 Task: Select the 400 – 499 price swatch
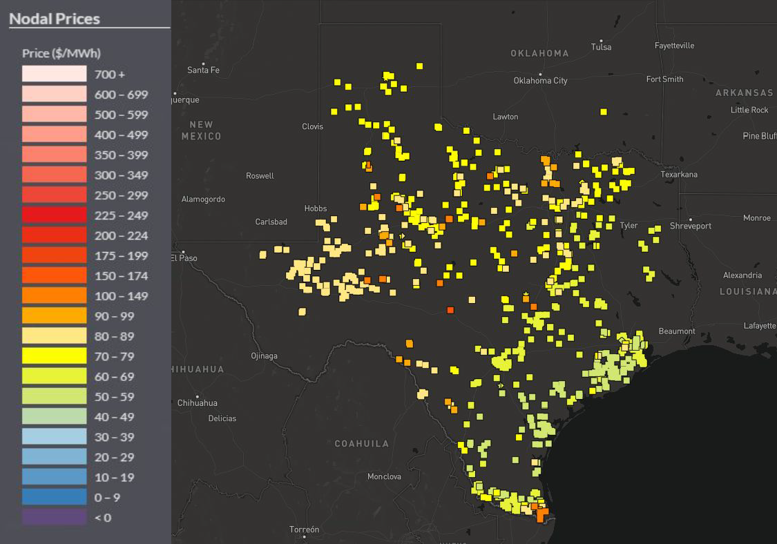pos(54,134)
